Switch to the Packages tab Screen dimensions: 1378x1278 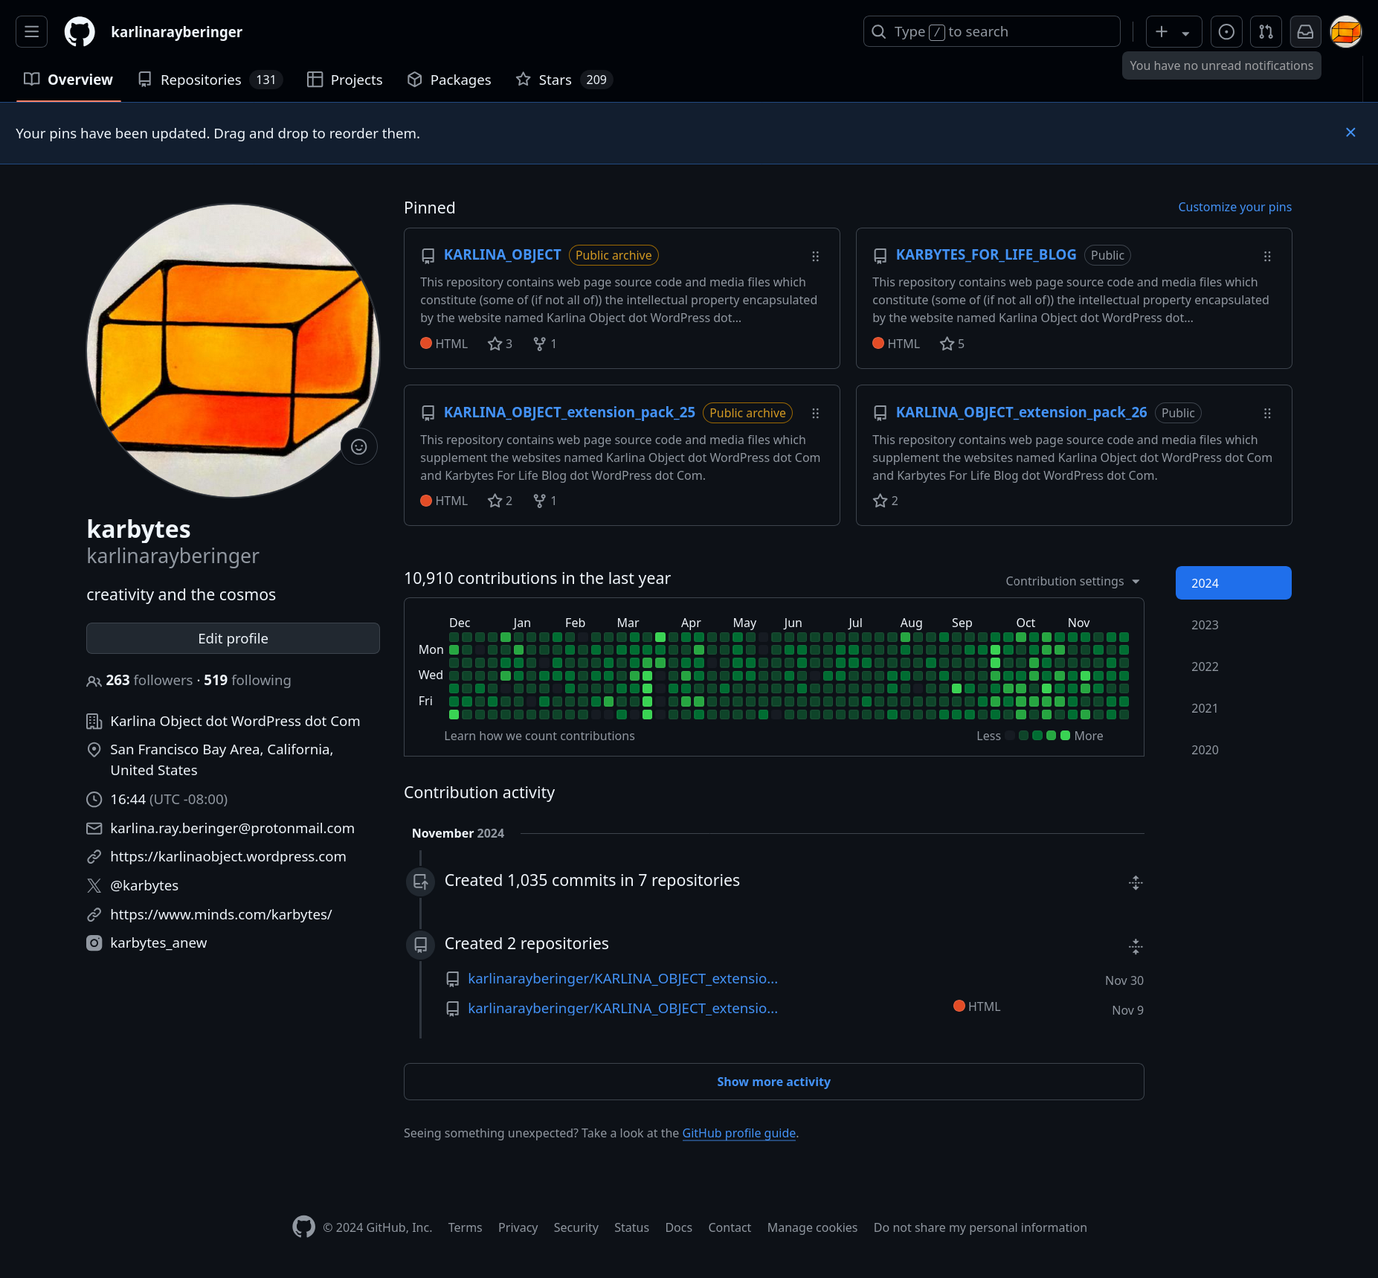tap(449, 80)
